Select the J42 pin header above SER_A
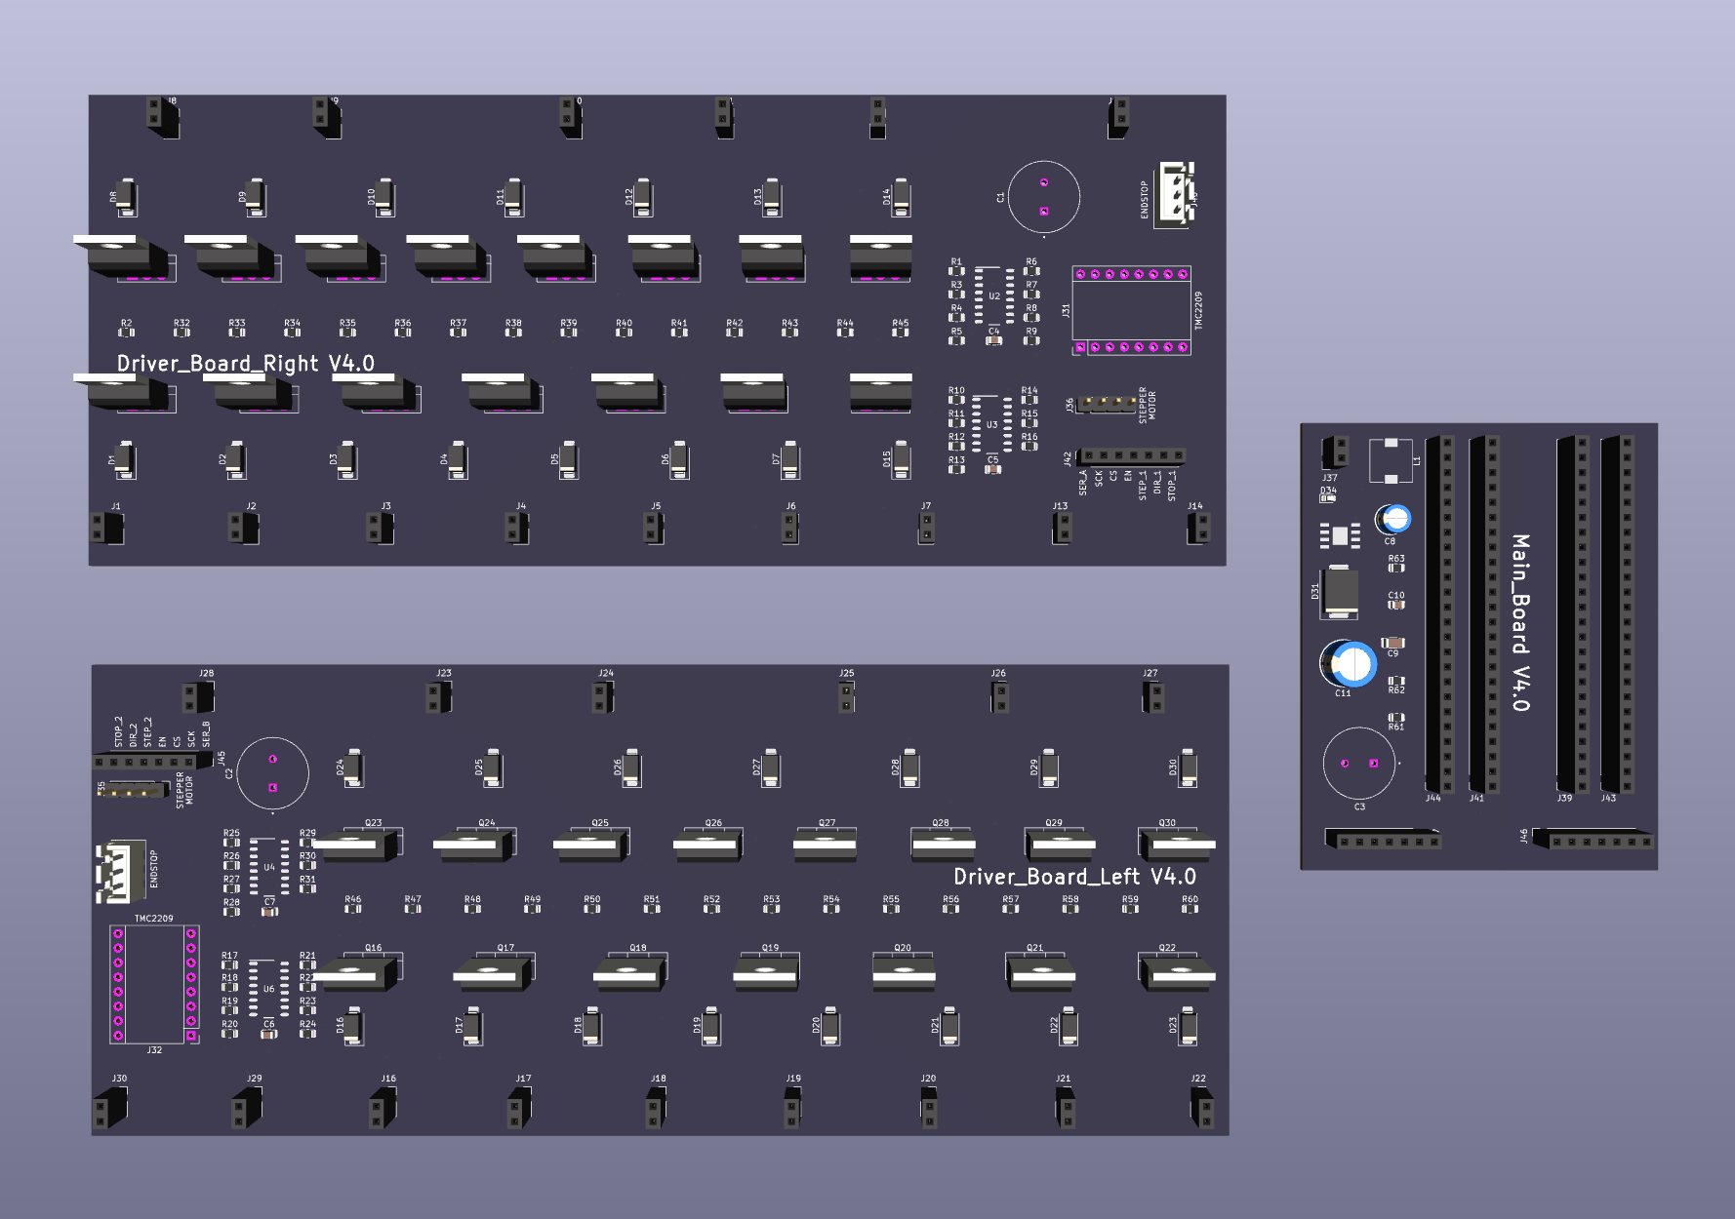This screenshot has width=1735, height=1219. pos(1132,455)
